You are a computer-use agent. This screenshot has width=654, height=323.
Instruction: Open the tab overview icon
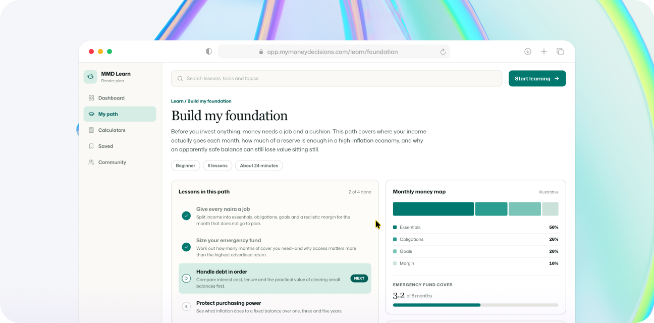[x=560, y=51]
